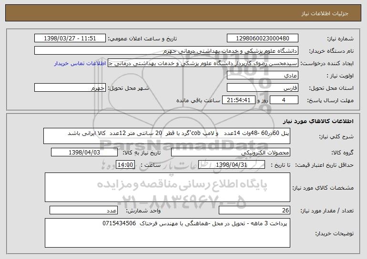Click the buyer notes text area with phone 0715434506
Screen dimensions: 367x259
[x=167, y=233]
